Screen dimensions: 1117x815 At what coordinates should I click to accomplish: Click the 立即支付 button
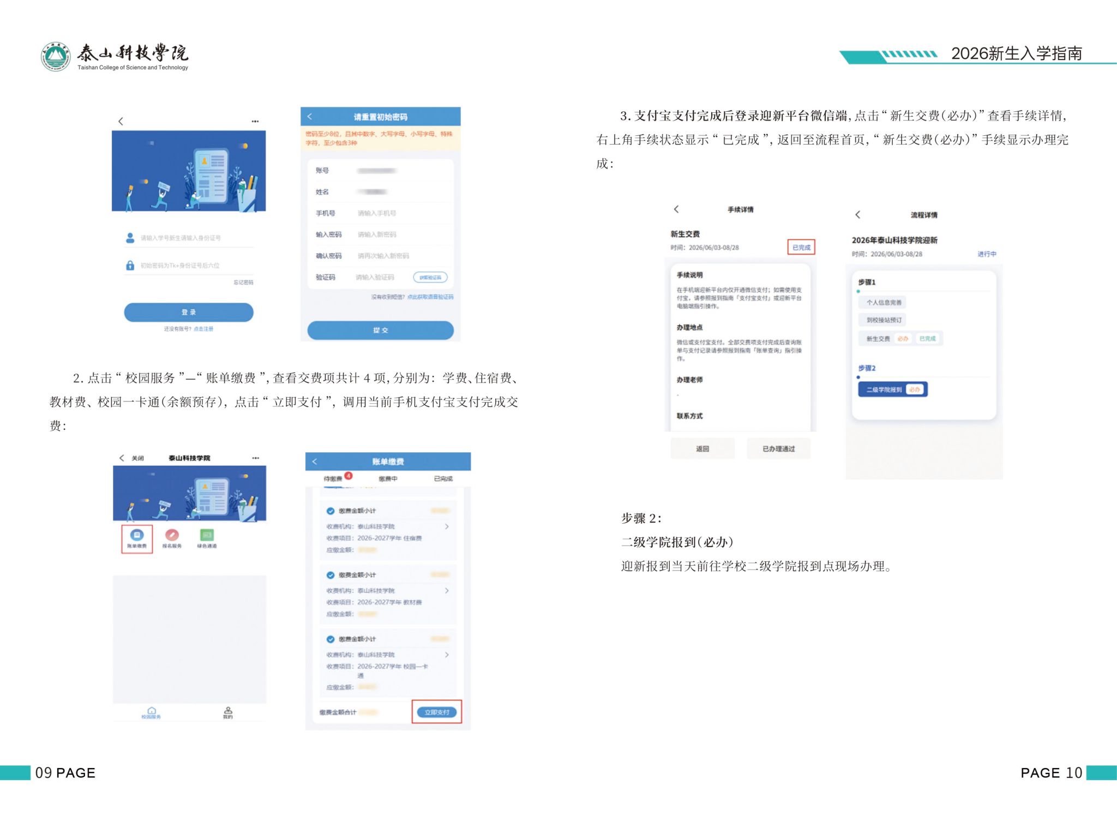point(437,712)
